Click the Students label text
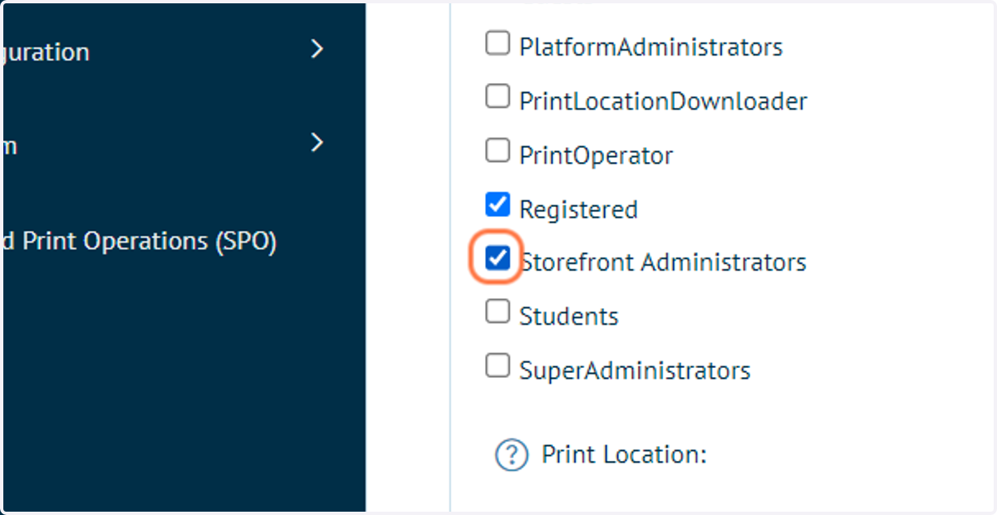The height and width of the screenshot is (515, 997). [x=569, y=316]
